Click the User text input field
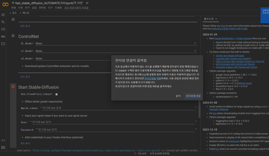 pos(113,122)
